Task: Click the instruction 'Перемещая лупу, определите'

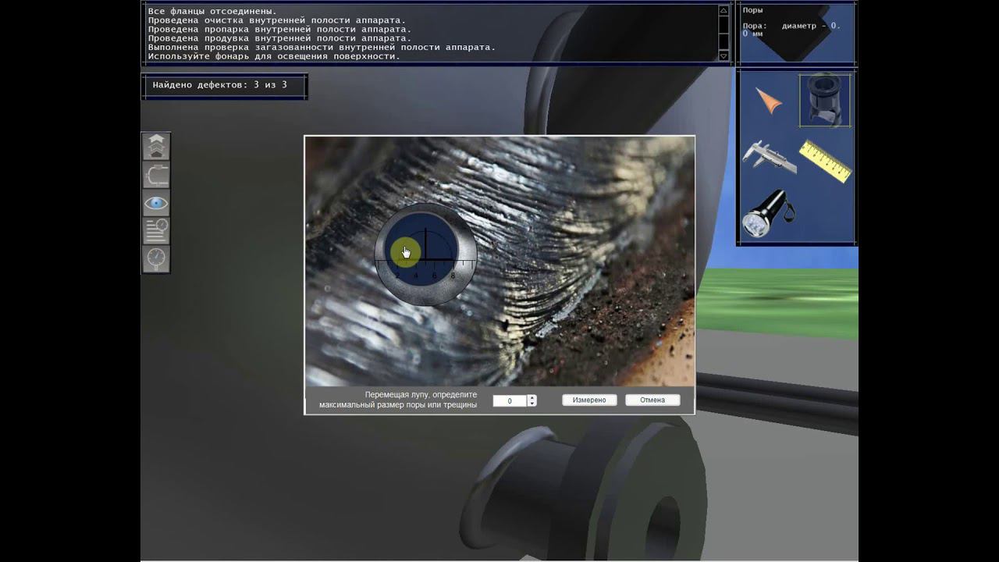Action: click(421, 395)
